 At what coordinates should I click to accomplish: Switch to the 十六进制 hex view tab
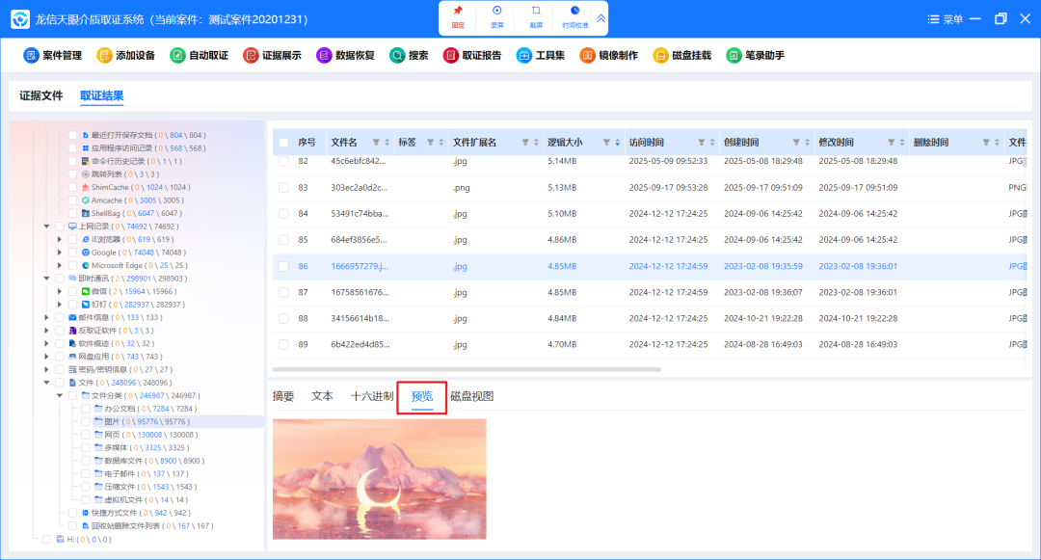(371, 396)
